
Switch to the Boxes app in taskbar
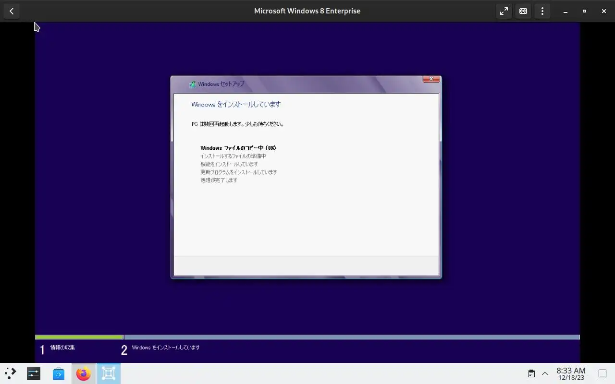pos(109,373)
